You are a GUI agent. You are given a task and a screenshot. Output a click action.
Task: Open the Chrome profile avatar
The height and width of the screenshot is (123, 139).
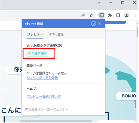(126, 15)
